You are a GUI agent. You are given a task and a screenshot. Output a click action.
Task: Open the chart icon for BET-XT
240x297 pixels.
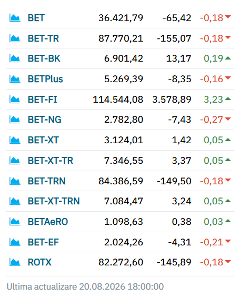[x=15, y=140]
